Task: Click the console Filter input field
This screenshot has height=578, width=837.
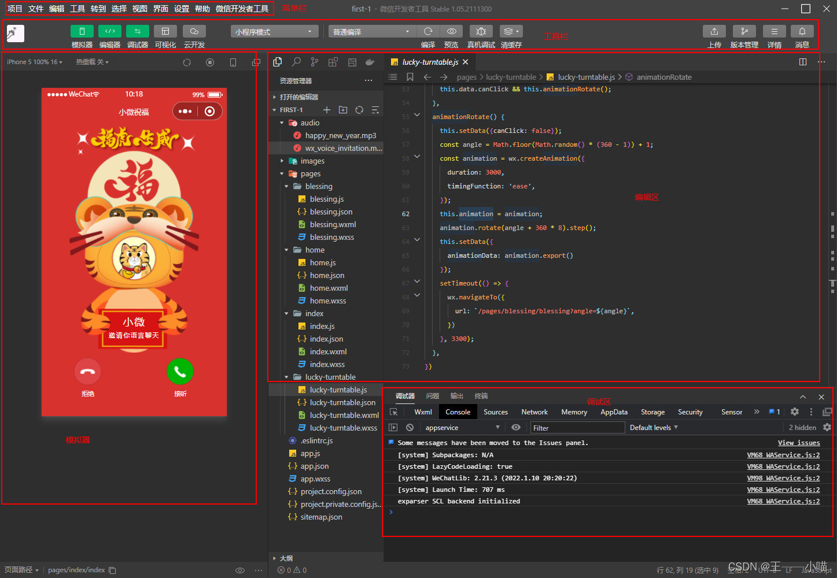Action: (577, 428)
